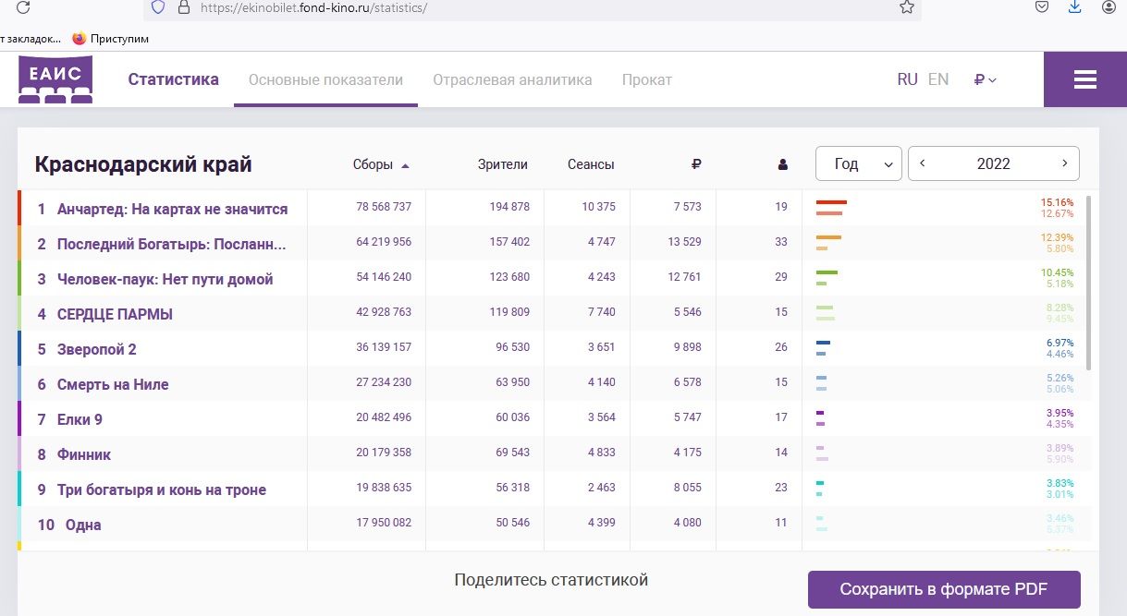Go to previous year before 2022
Screen dimensions: 1127x616
point(923,163)
